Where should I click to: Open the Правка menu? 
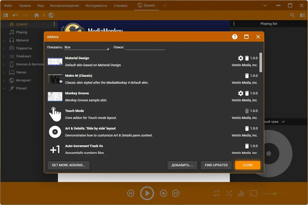coord(25,5)
